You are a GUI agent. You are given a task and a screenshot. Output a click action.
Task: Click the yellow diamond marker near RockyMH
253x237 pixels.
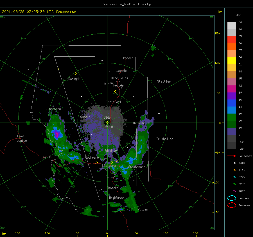point(75,74)
